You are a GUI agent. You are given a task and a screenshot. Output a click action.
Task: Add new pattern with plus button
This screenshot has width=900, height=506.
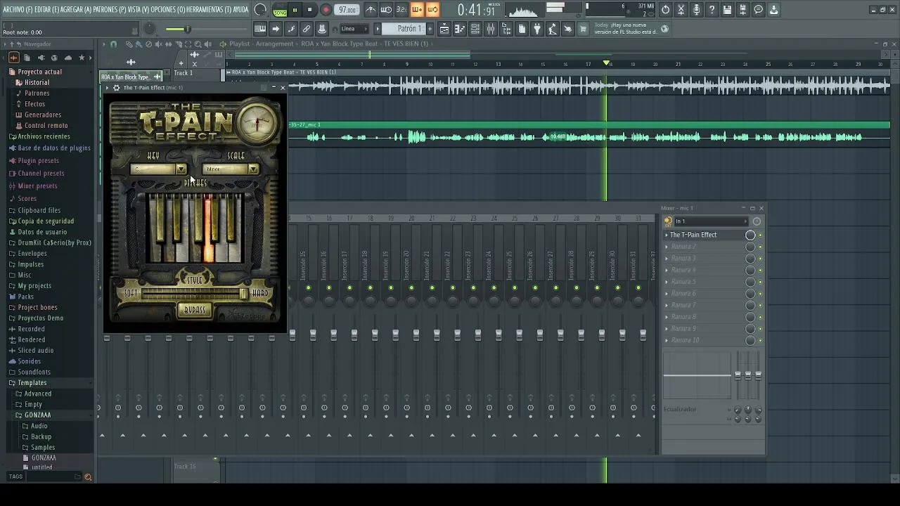coord(430,29)
